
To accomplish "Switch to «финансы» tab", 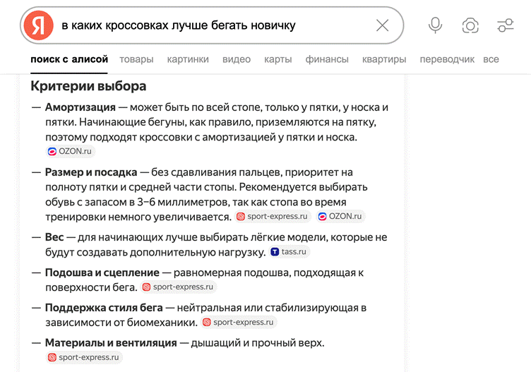I will tap(327, 59).
